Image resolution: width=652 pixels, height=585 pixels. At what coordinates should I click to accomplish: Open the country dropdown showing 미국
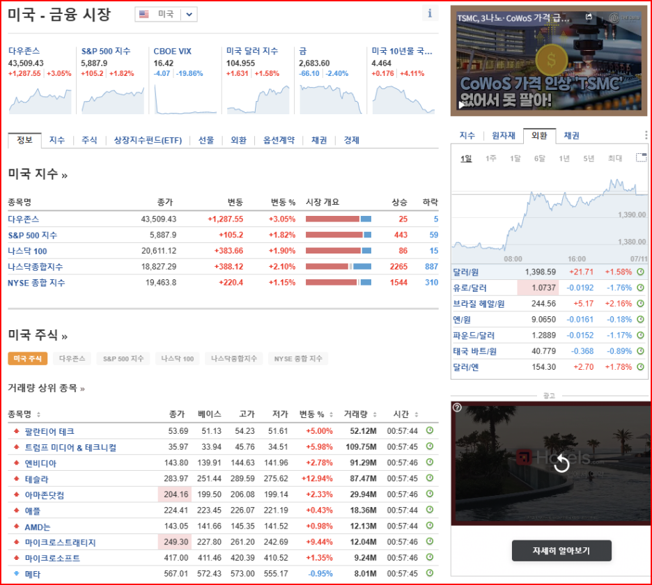(166, 14)
